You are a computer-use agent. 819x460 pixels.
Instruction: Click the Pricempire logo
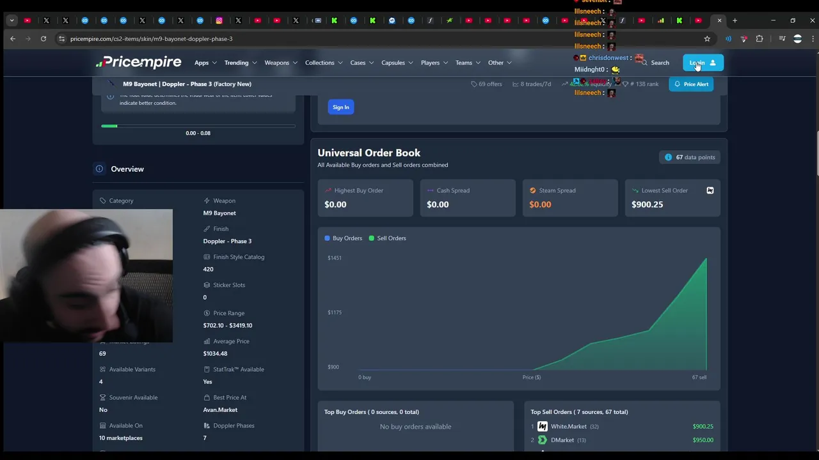tap(138, 62)
